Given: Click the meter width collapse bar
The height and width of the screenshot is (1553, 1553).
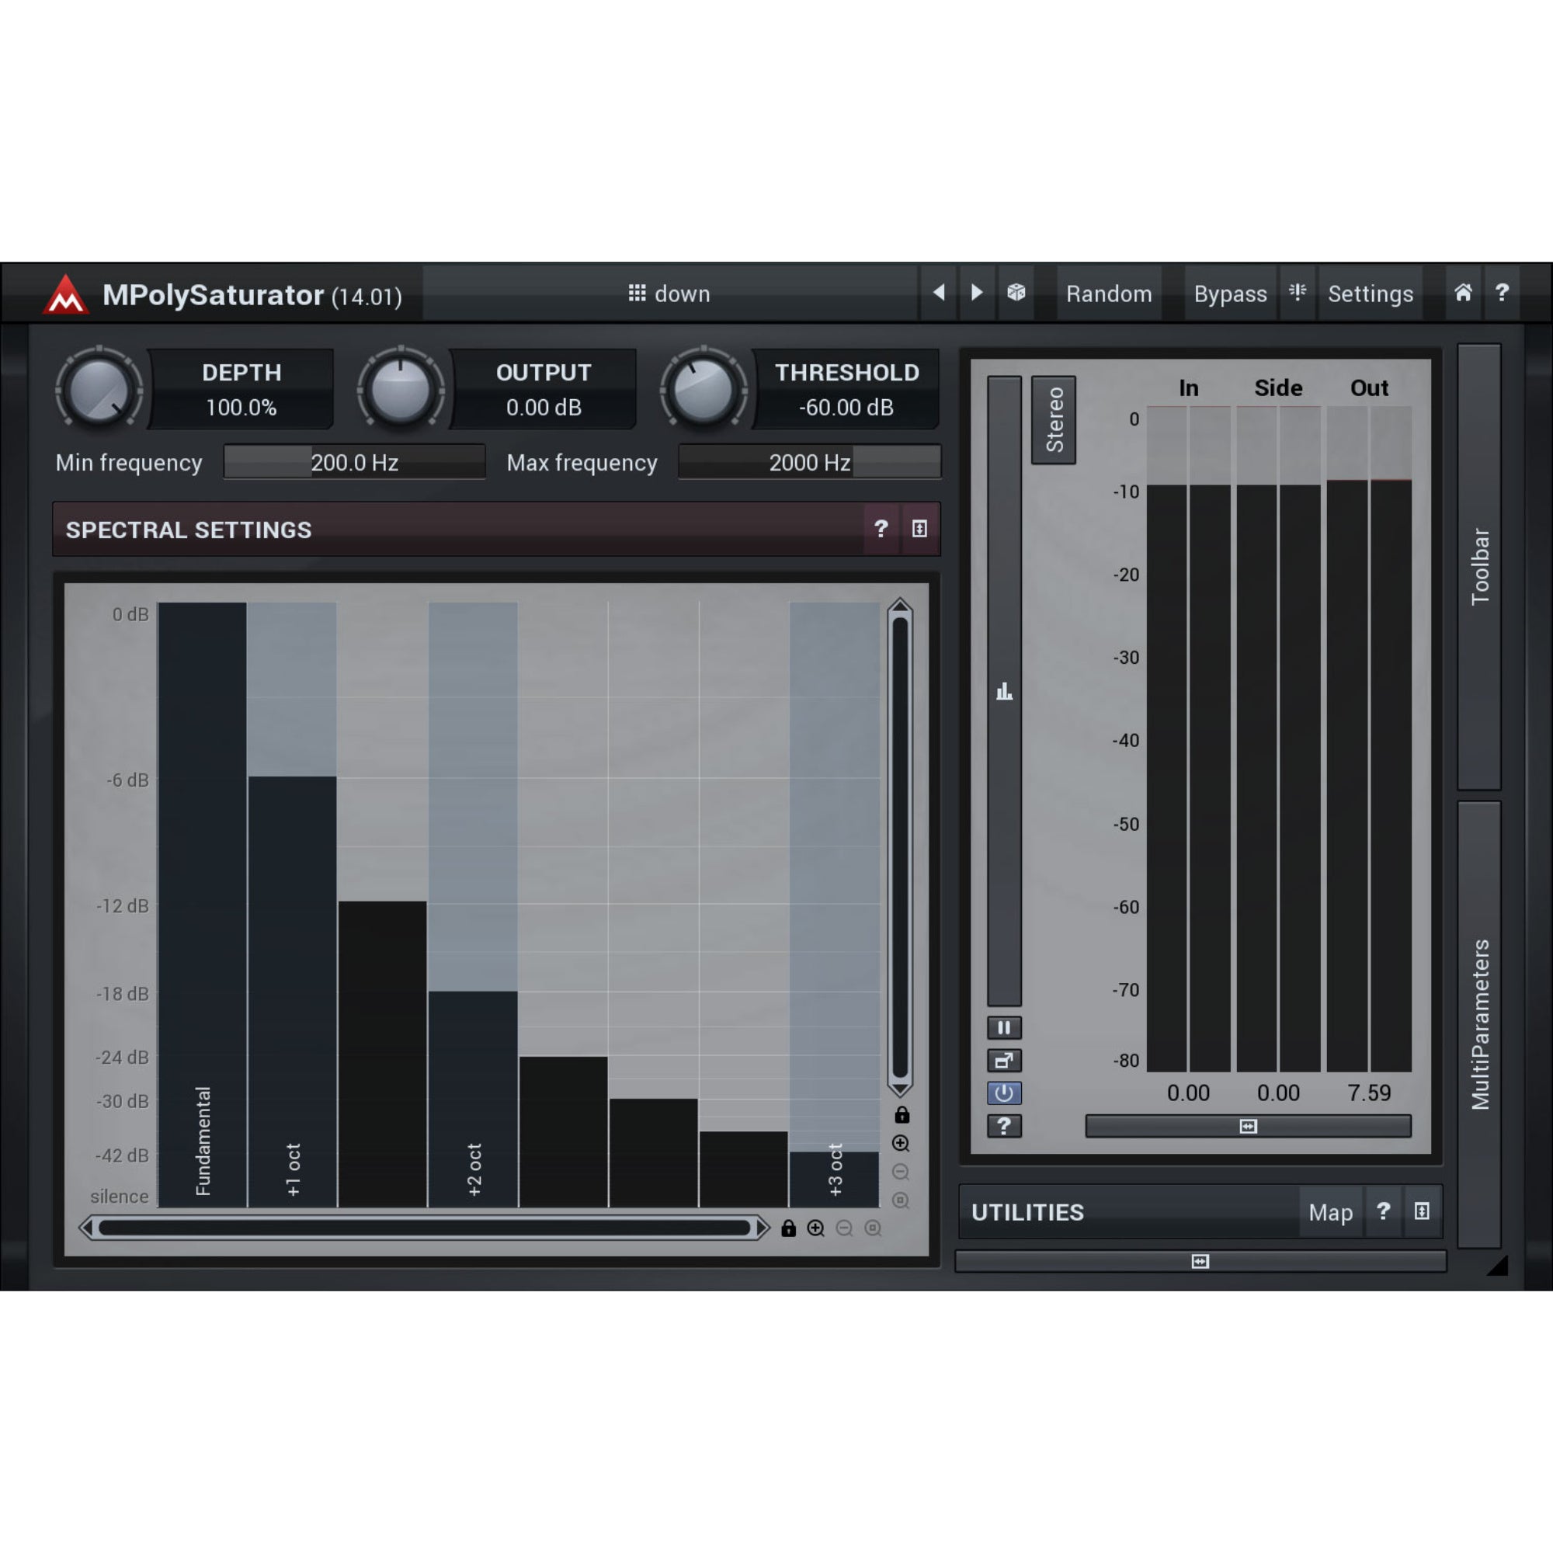Looking at the screenshot, I should (1249, 1126).
